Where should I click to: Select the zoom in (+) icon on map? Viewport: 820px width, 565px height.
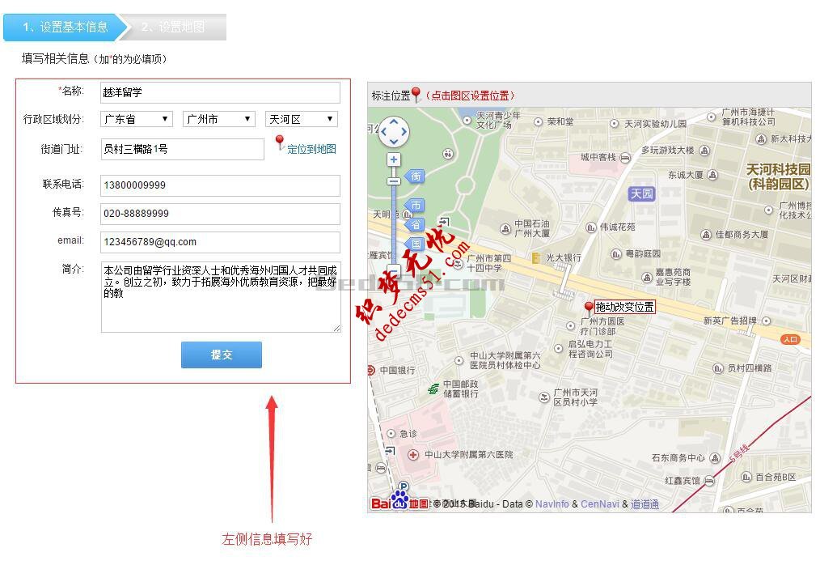click(393, 159)
